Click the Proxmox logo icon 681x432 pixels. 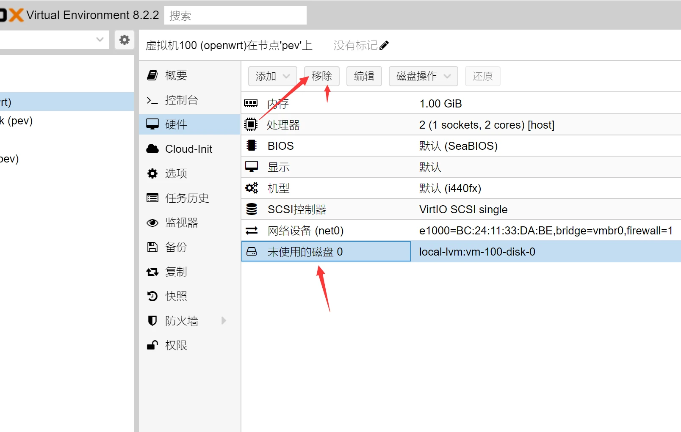[x=11, y=15]
